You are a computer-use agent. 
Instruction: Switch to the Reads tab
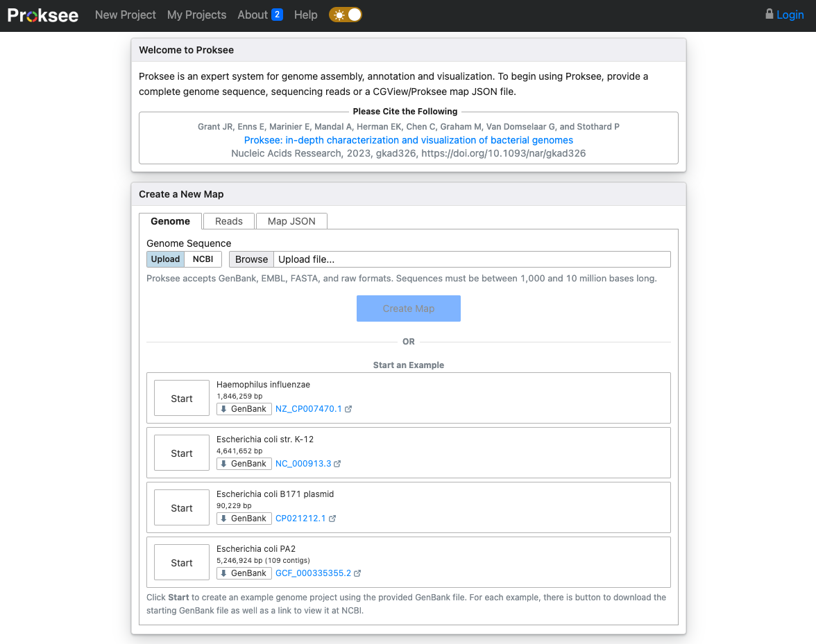(x=229, y=221)
